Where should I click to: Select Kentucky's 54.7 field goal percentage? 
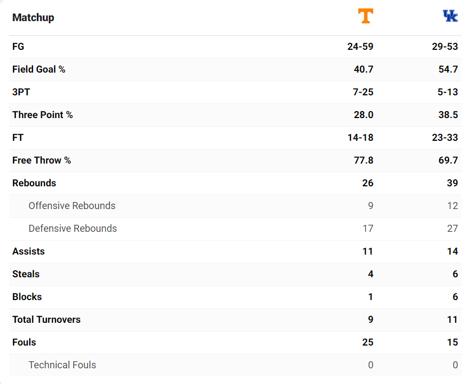(x=448, y=69)
